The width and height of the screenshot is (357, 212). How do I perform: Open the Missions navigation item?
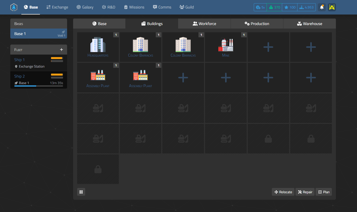tap(134, 7)
